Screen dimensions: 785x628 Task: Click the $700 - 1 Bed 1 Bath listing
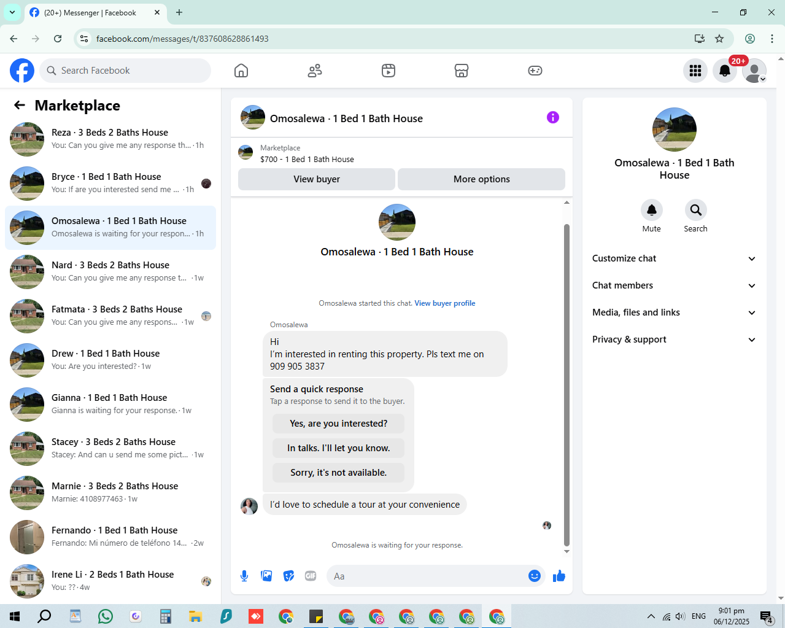pyautogui.click(x=307, y=159)
